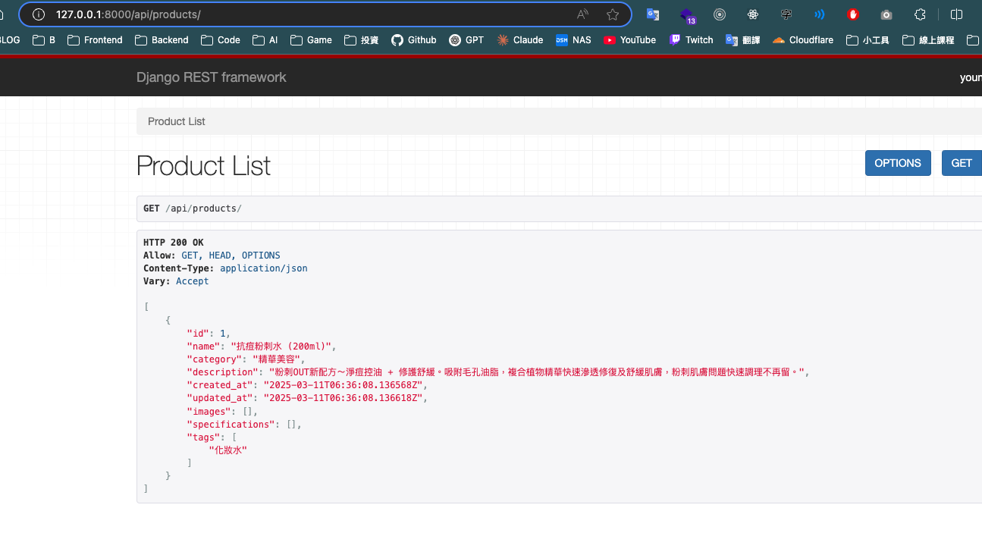The image size is (982, 533).
Task: Expand the Frontend bookmarks folder
Action: [95, 40]
